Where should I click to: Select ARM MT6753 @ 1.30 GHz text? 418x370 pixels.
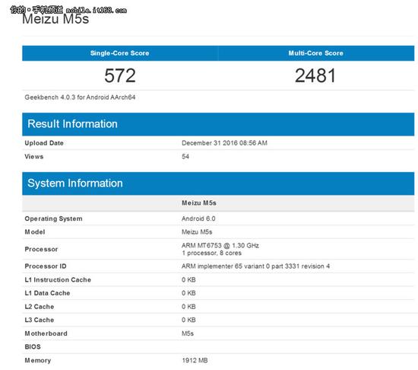coord(220,246)
